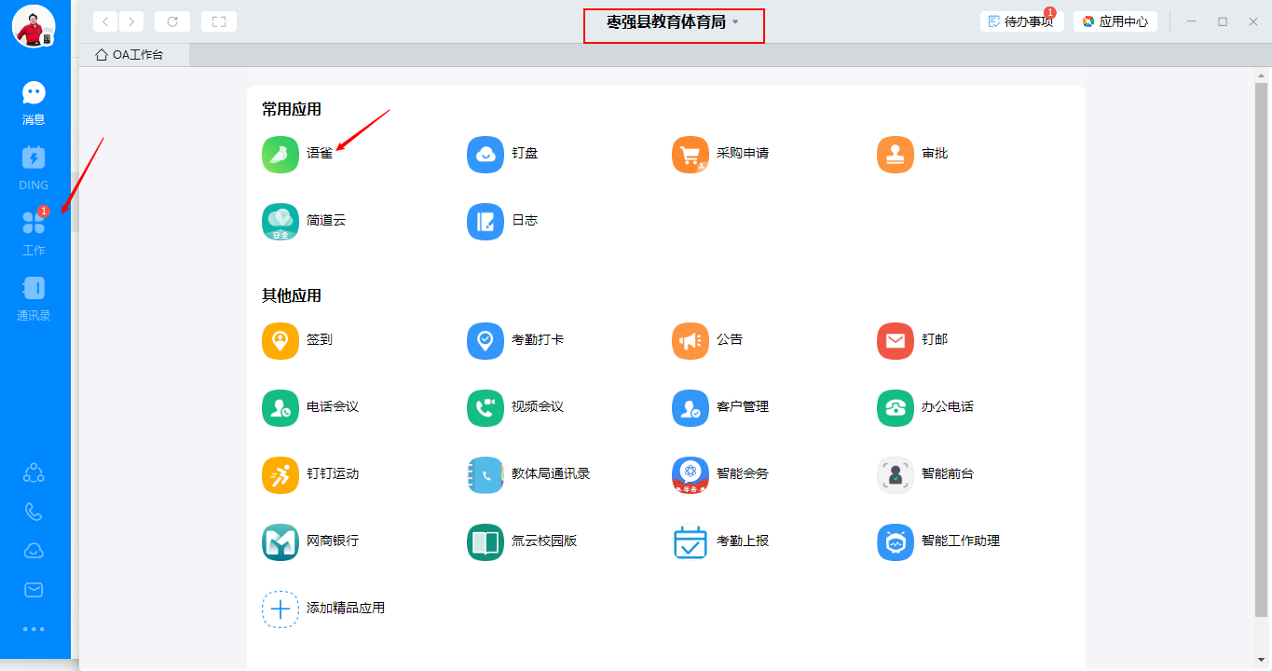Click 添加精品应用 plus icon
1272x671 pixels.
[x=280, y=609]
